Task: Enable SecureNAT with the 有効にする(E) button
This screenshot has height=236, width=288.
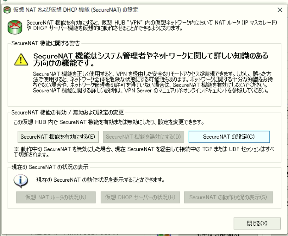Action: [58, 137]
